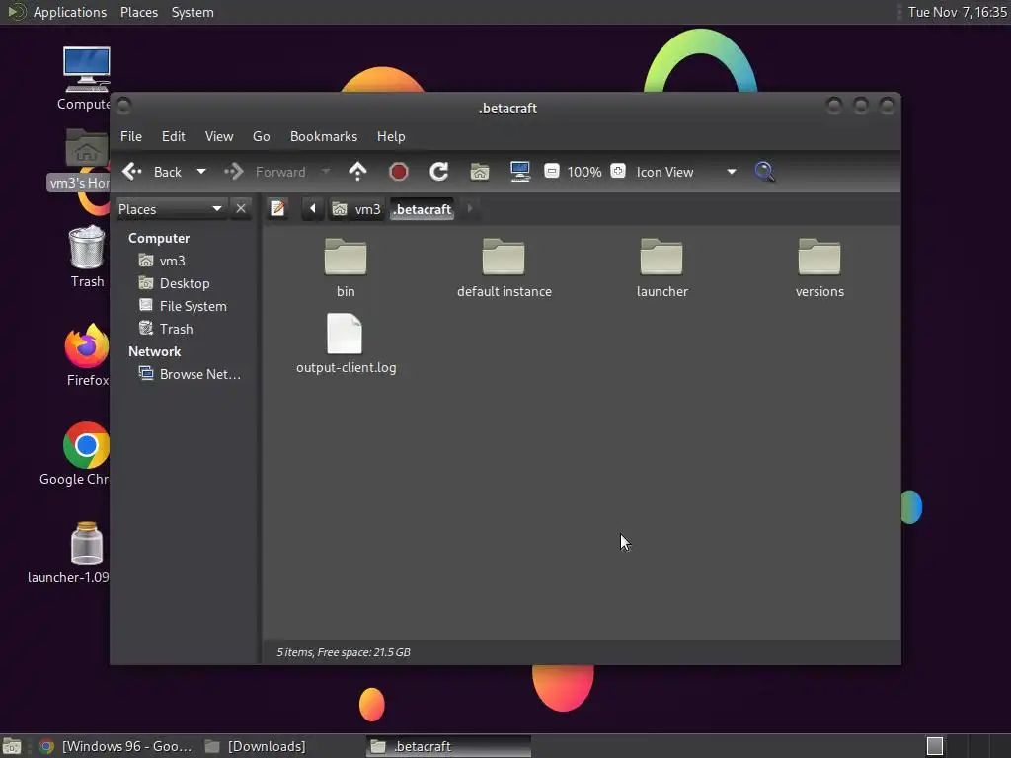This screenshot has height=758, width=1011.
Task: Open the Home folder toolbar icon
Action: pyautogui.click(x=480, y=172)
